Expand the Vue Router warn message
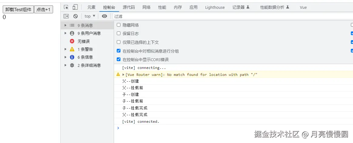 123,75
